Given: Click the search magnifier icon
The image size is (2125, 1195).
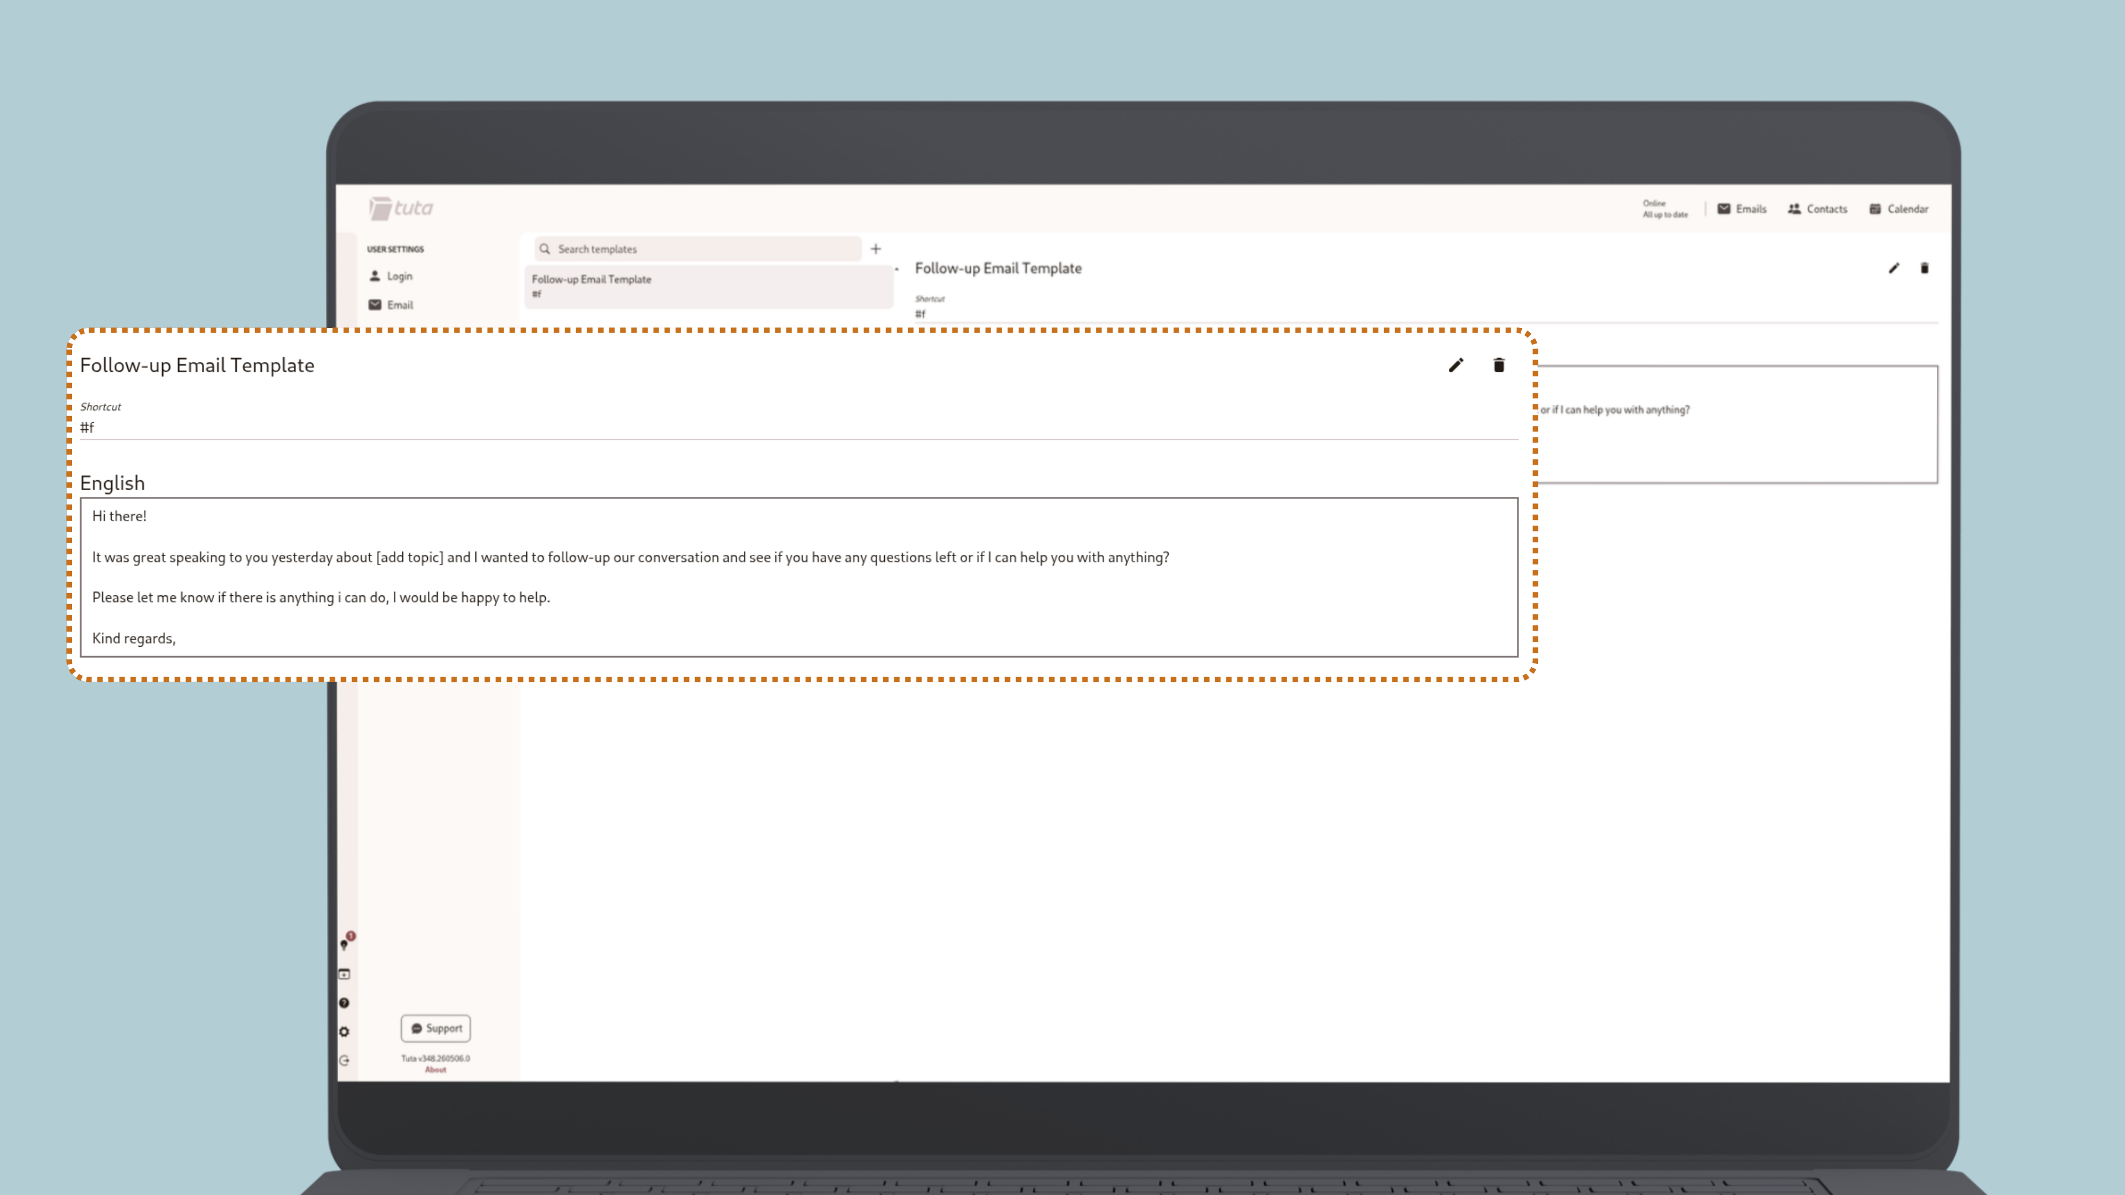Looking at the screenshot, I should coord(545,249).
